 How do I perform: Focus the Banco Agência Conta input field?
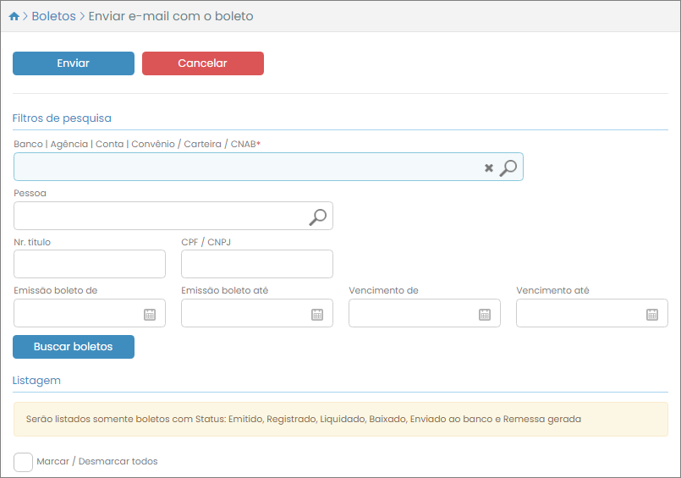[245, 168]
